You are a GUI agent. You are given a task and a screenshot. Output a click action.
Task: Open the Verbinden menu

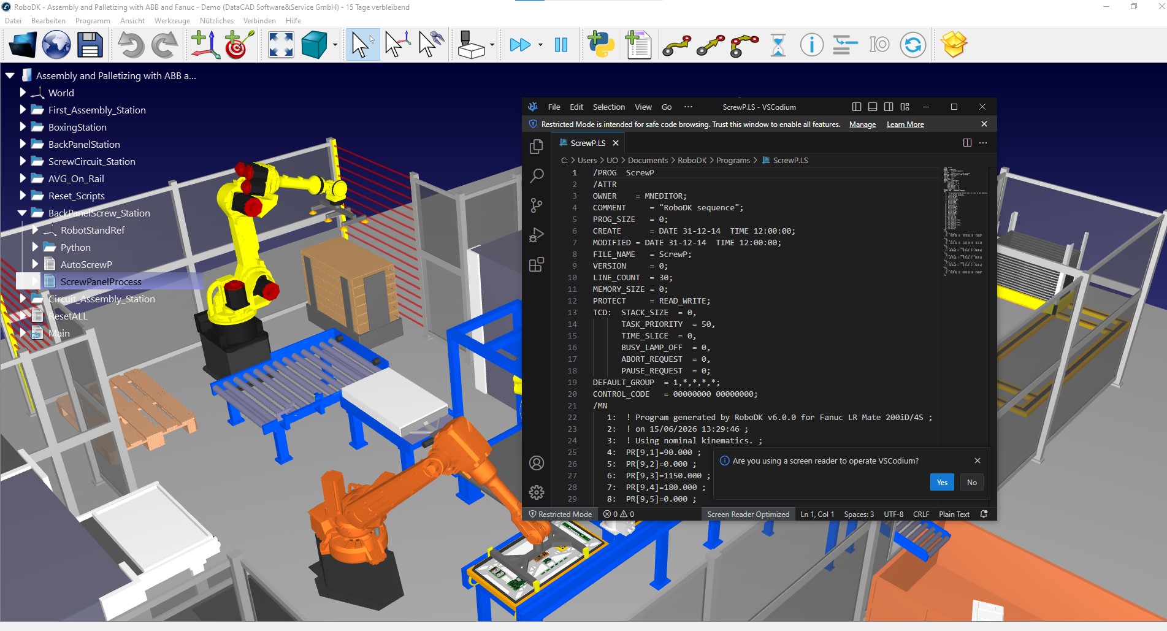(259, 21)
